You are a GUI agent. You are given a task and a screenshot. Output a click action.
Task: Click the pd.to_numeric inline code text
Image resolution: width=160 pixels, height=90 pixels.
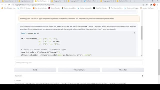[x=57, y=26]
